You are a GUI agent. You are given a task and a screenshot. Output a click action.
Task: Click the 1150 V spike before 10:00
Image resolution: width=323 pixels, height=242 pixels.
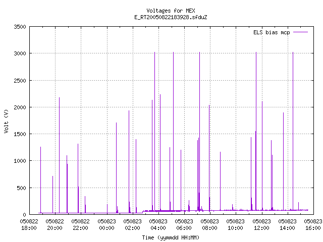tap(220, 181)
